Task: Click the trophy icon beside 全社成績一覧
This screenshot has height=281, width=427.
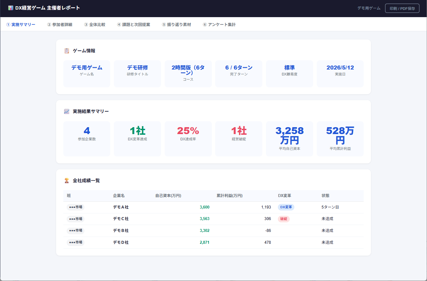Action: 67,181
